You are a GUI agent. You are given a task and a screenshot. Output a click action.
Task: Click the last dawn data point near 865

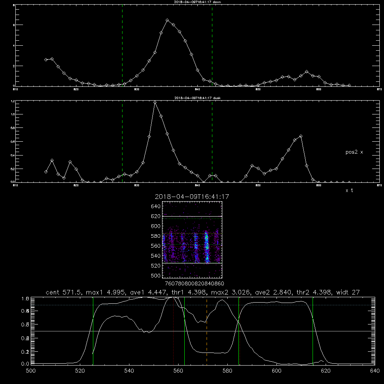click(x=349, y=86)
